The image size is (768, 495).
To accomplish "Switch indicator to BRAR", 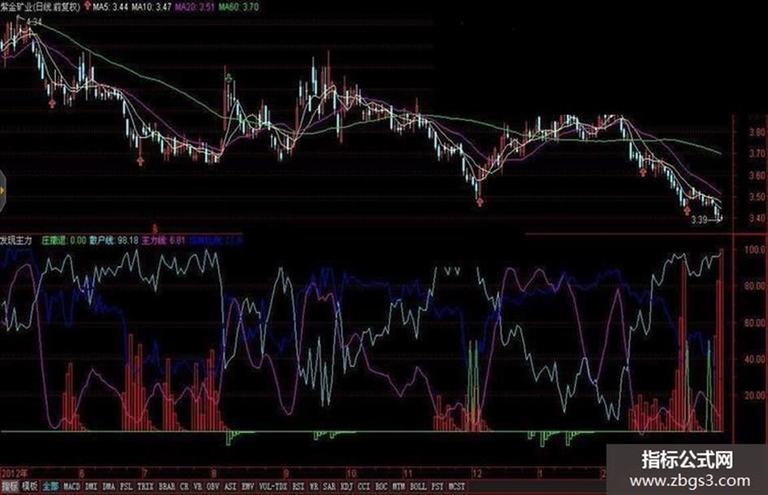I will pyautogui.click(x=167, y=487).
